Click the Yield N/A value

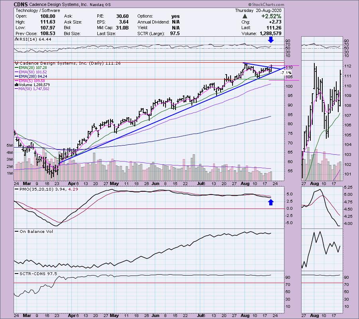pos(176,28)
